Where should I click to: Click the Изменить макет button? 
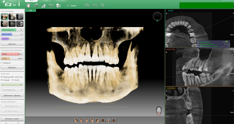(12, 119)
